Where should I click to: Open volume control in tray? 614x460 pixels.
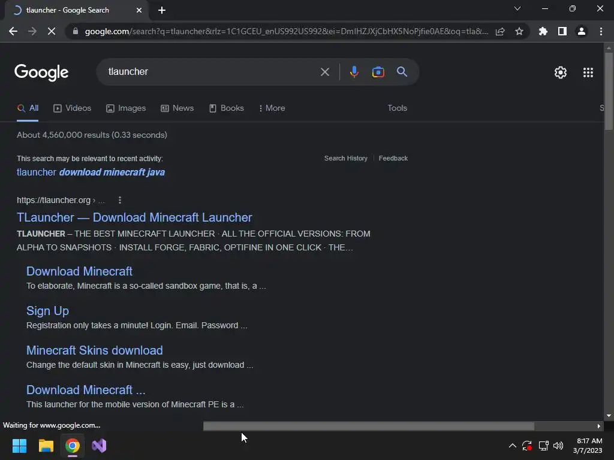point(558,446)
